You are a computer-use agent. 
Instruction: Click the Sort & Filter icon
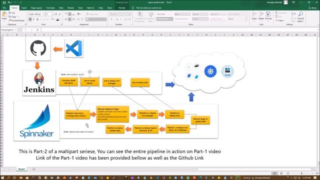pyautogui.click(x=293, y=14)
